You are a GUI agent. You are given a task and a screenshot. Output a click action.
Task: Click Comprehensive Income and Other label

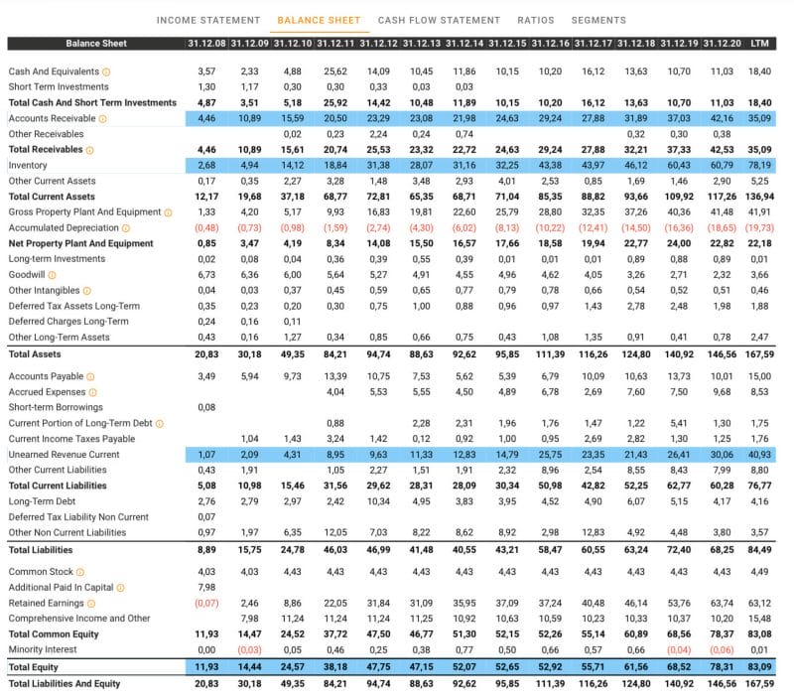tap(79, 618)
